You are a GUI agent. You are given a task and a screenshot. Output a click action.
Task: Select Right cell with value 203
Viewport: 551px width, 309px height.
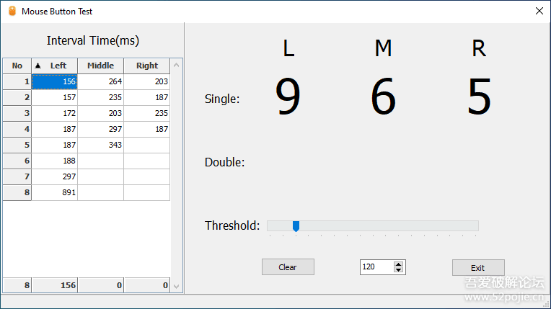(x=147, y=81)
